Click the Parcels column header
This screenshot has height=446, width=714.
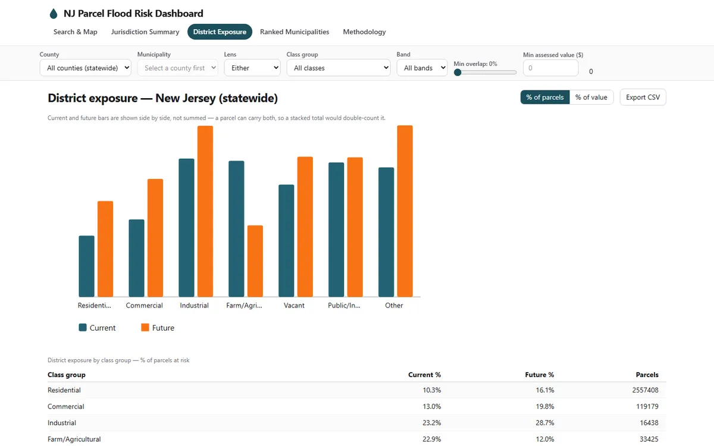[x=647, y=375]
